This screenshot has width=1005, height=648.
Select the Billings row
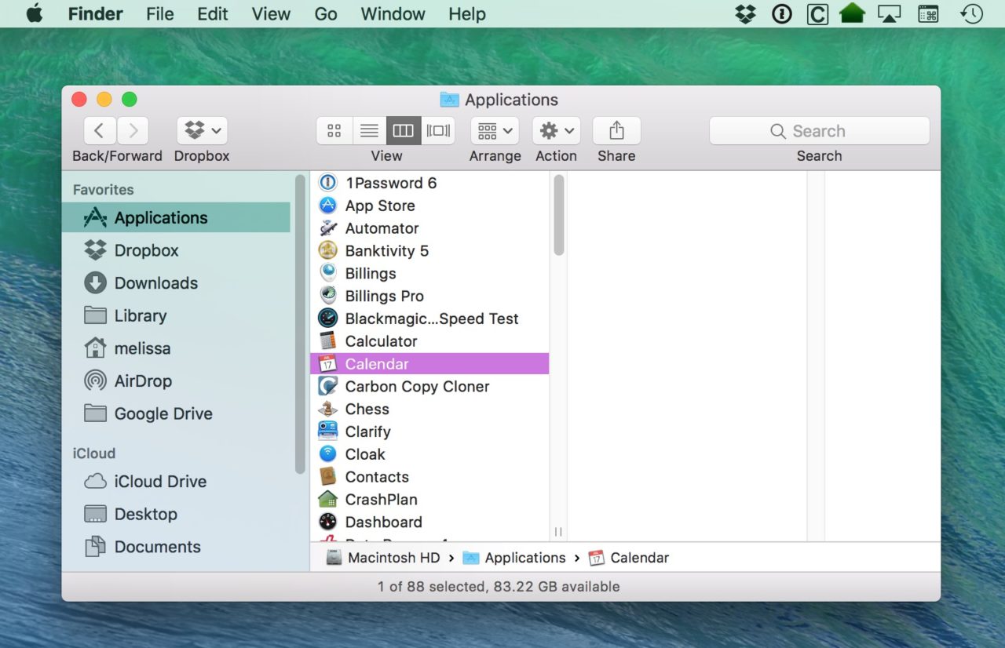[x=429, y=274]
